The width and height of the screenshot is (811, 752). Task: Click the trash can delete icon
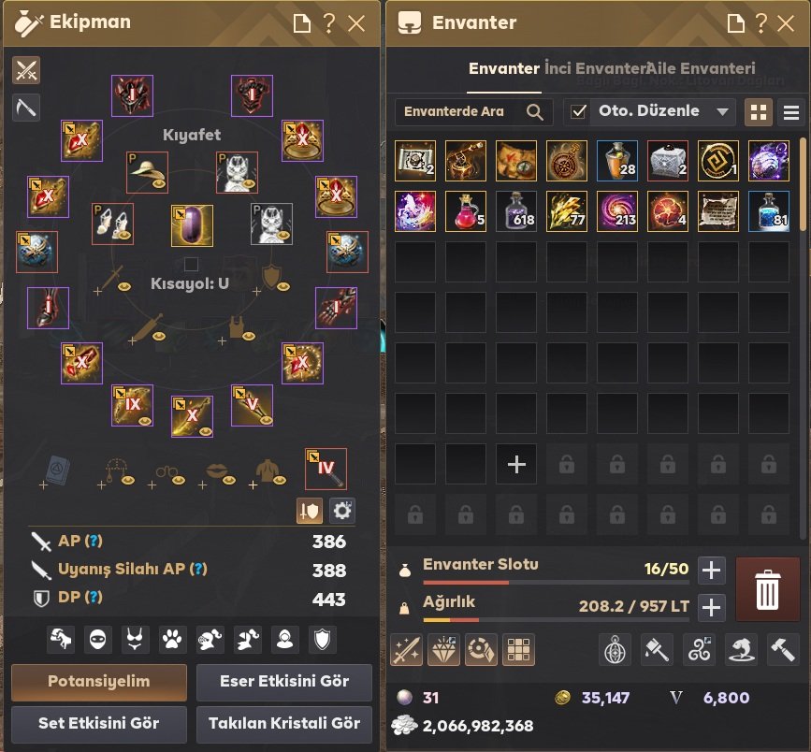click(x=767, y=589)
